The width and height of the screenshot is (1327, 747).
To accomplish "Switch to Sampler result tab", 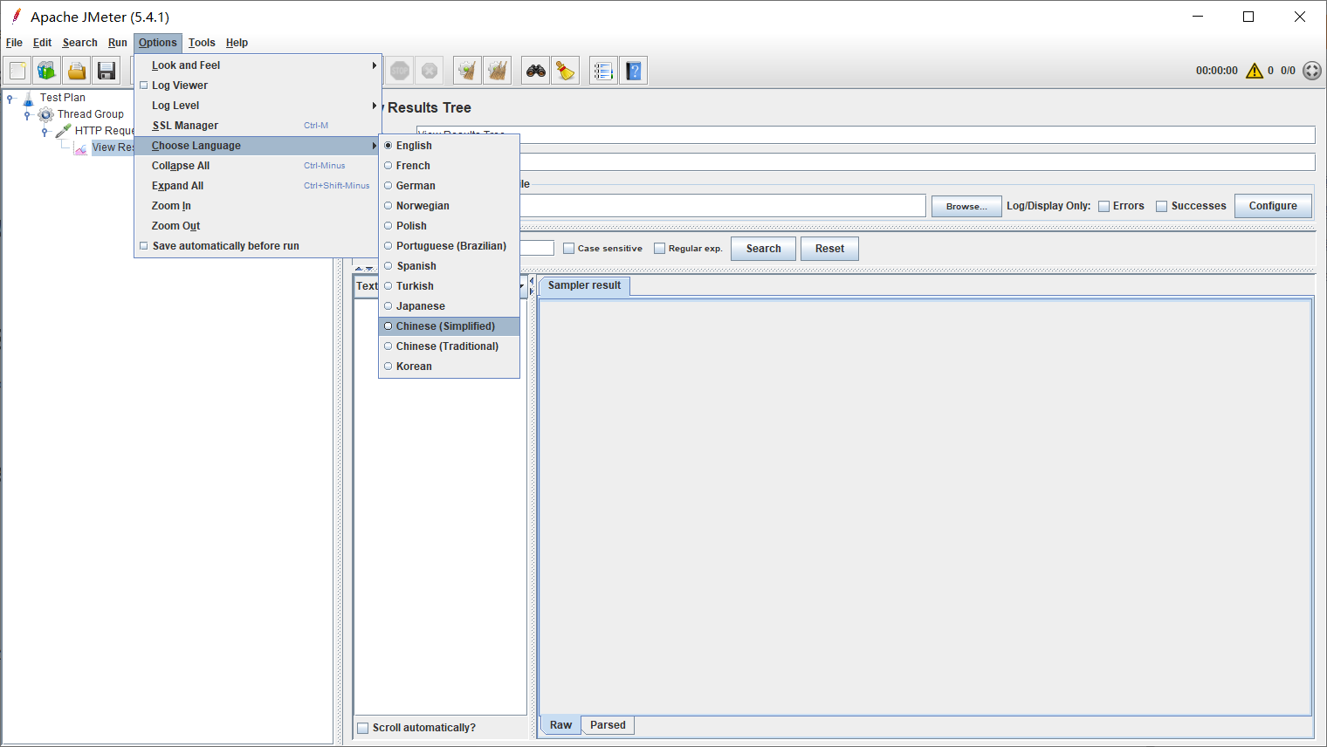I will (x=584, y=285).
